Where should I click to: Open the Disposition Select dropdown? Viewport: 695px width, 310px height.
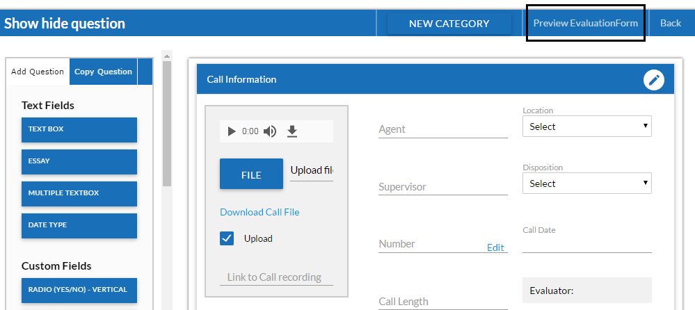(x=587, y=183)
